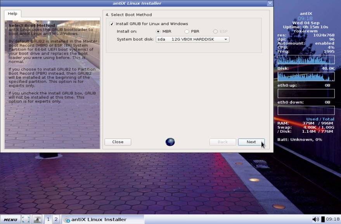Uncheck Install GRUB for Linux and Windows
Viewport: 341px width, 224px height.
click(112, 24)
